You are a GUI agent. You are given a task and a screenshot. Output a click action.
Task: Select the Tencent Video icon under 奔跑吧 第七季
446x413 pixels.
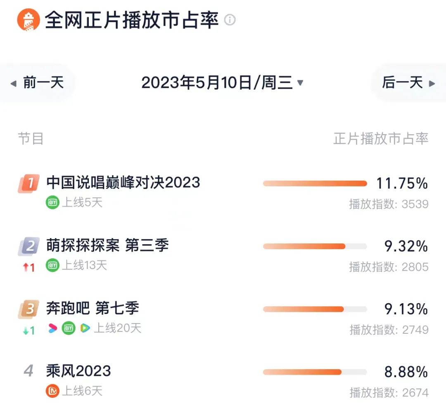pos(85,328)
